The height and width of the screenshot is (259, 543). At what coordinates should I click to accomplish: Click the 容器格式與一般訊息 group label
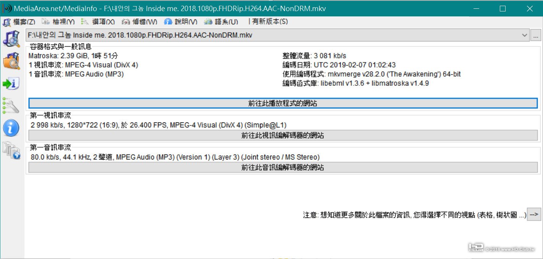[x=61, y=47]
